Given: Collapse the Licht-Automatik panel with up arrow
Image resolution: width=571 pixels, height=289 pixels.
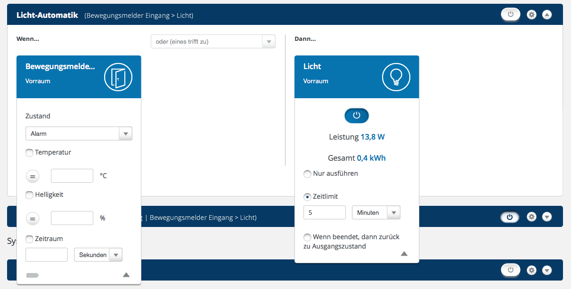Looking at the screenshot, I should 547,15.
